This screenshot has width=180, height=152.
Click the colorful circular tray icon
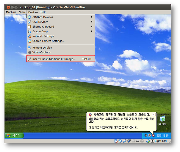(150, 135)
